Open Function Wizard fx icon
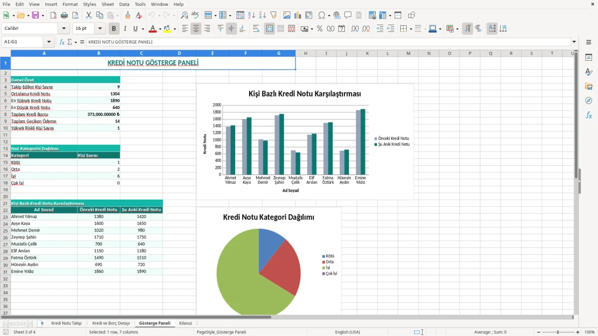Screen dimensions: 598x336 coord(62,42)
